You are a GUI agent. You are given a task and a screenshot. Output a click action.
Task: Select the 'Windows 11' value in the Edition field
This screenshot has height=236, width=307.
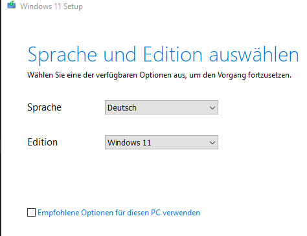point(129,142)
